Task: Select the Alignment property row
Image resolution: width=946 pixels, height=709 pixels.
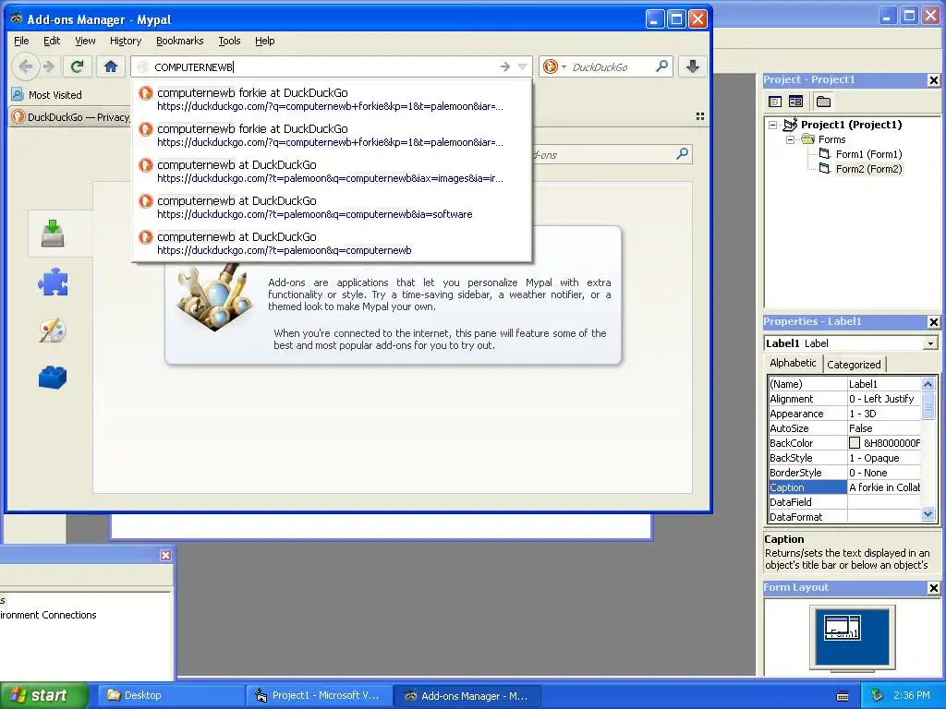Action: (x=844, y=399)
